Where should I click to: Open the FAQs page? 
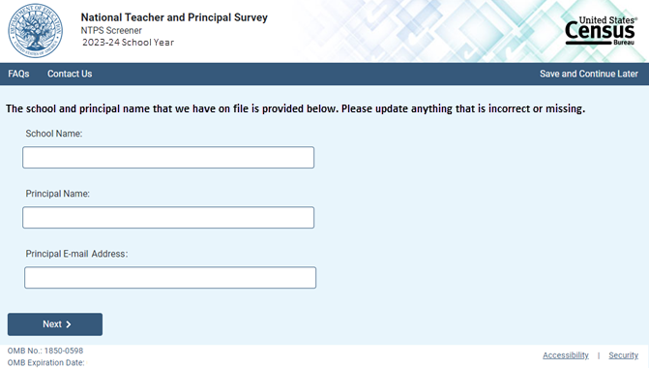[x=18, y=74]
